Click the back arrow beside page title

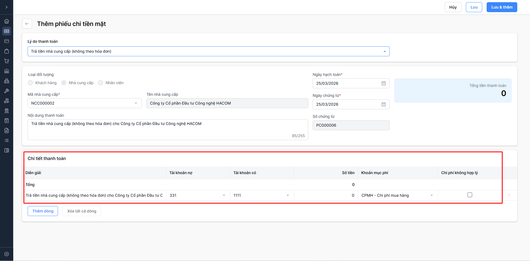(x=27, y=24)
